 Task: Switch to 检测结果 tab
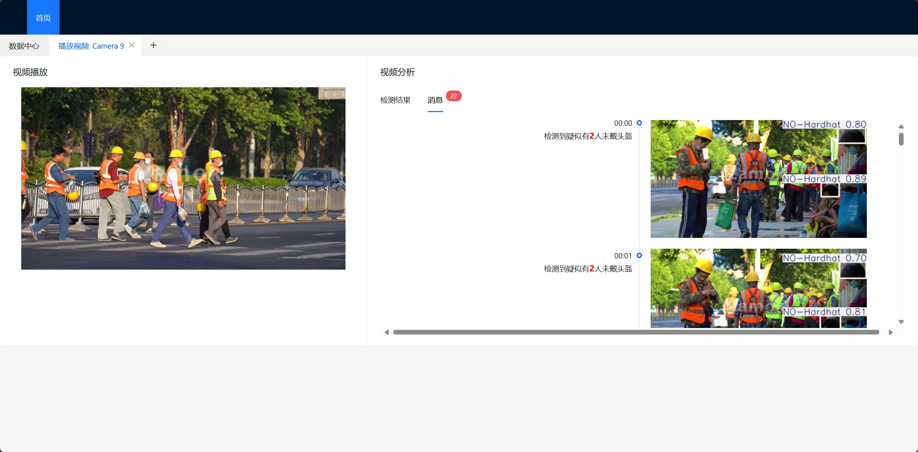(396, 99)
